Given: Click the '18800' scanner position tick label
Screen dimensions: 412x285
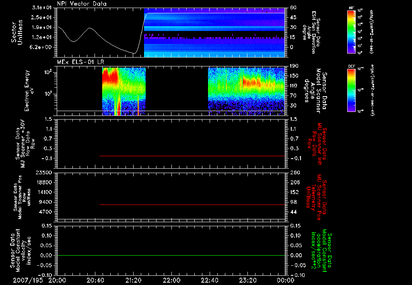Looking at the screenshot, I should (44, 182).
